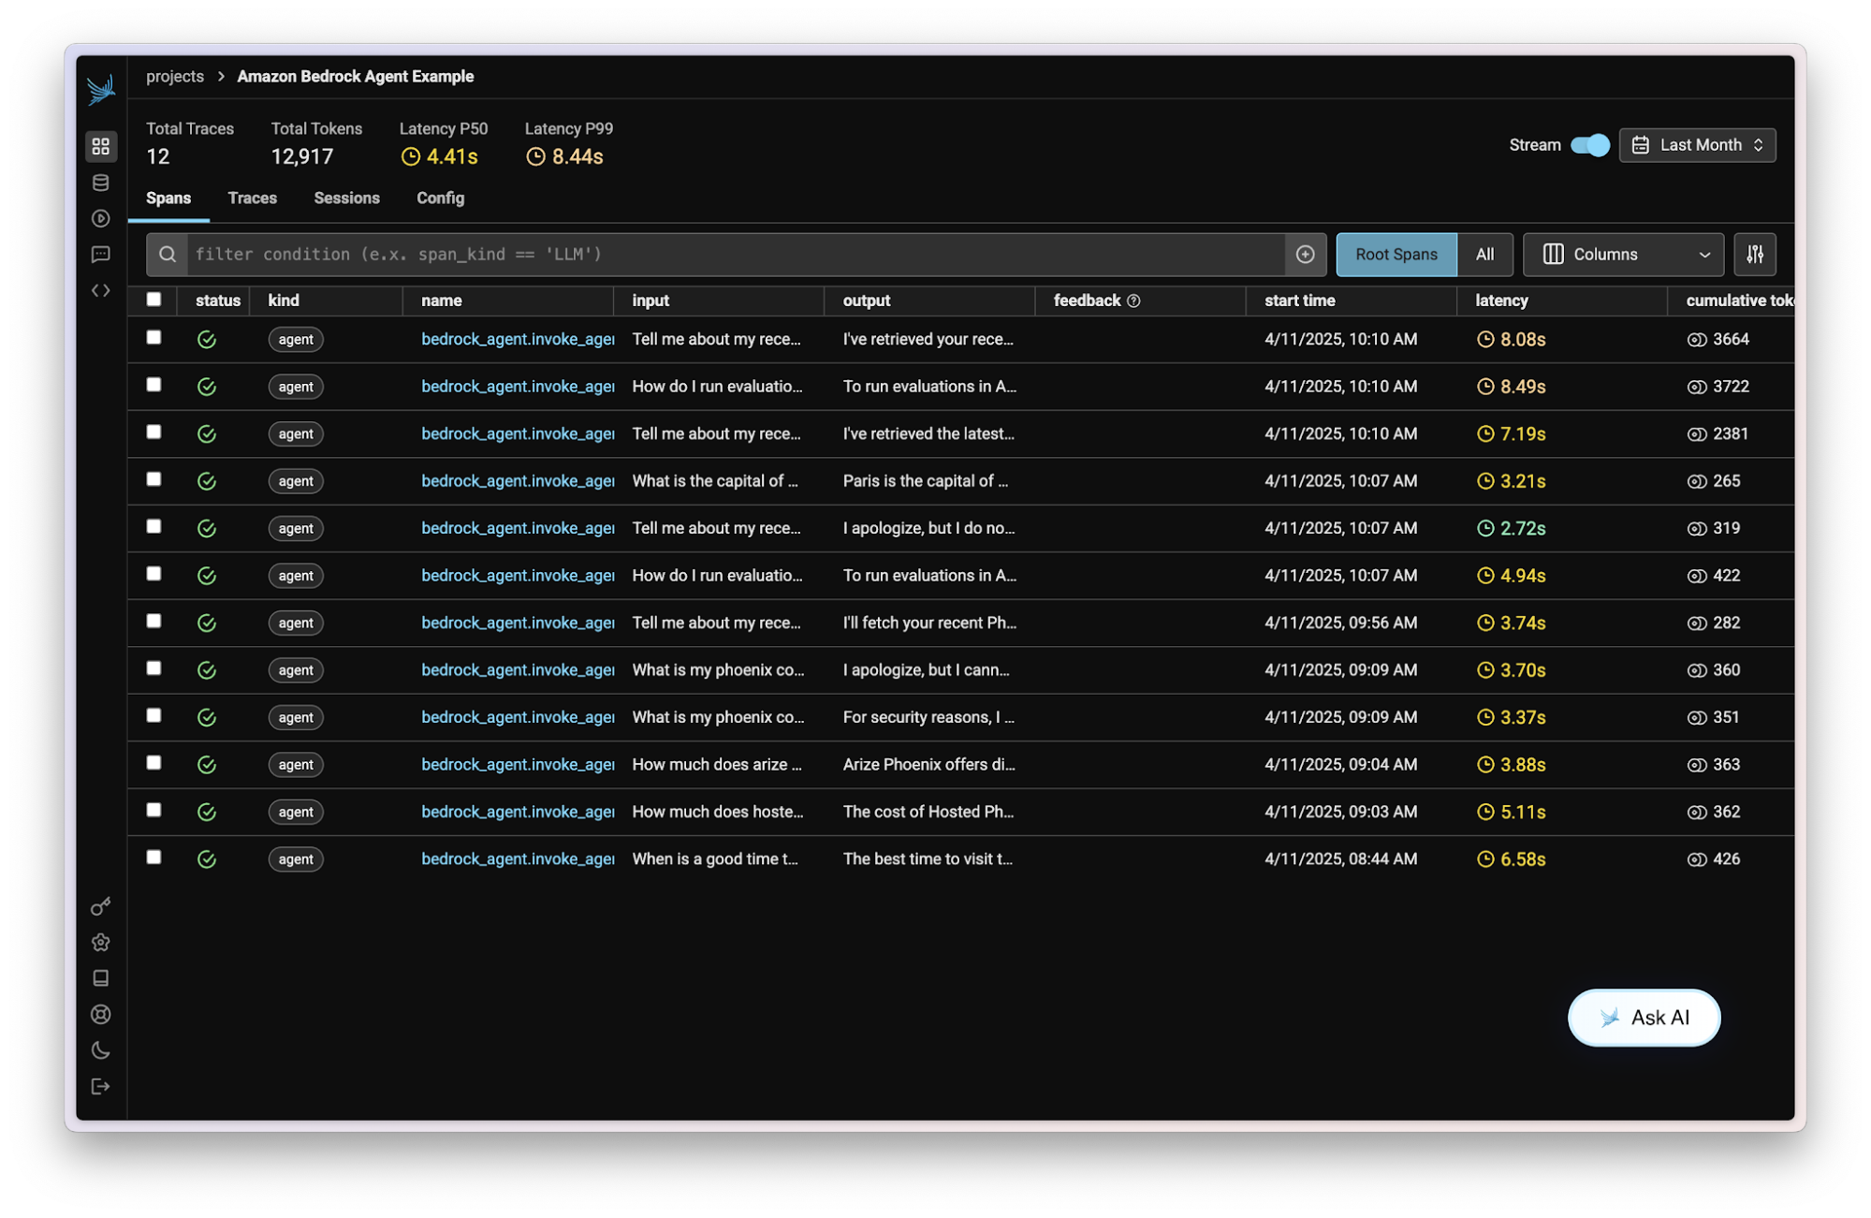Image resolution: width=1871 pixels, height=1218 pixels.
Task: Toggle dark mode with the moon icon
Action: [x=101, y=1049]
